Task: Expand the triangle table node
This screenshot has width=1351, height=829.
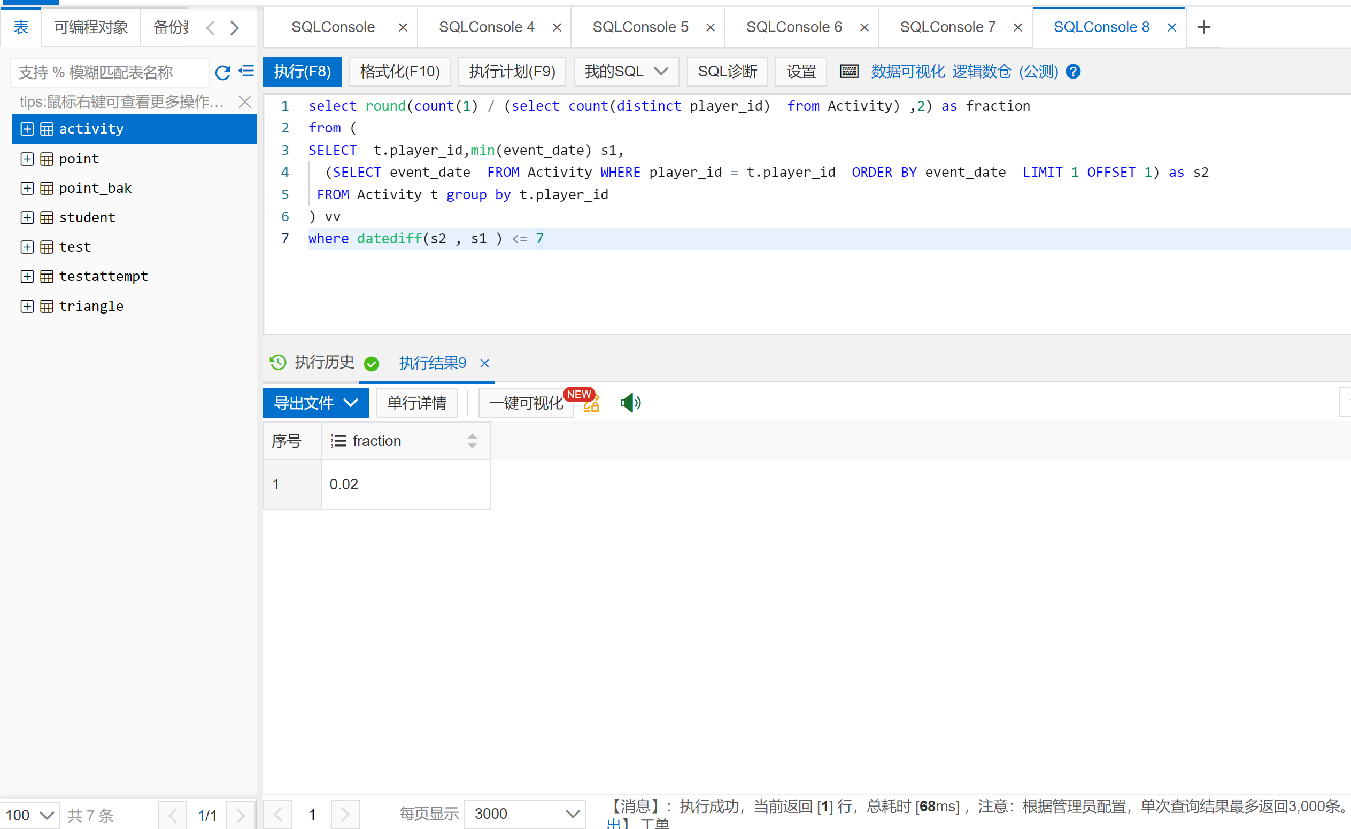Action: [x=27, y=306]
